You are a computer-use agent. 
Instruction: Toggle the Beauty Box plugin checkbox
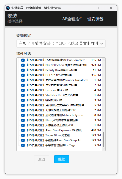(x=23, y=70)
